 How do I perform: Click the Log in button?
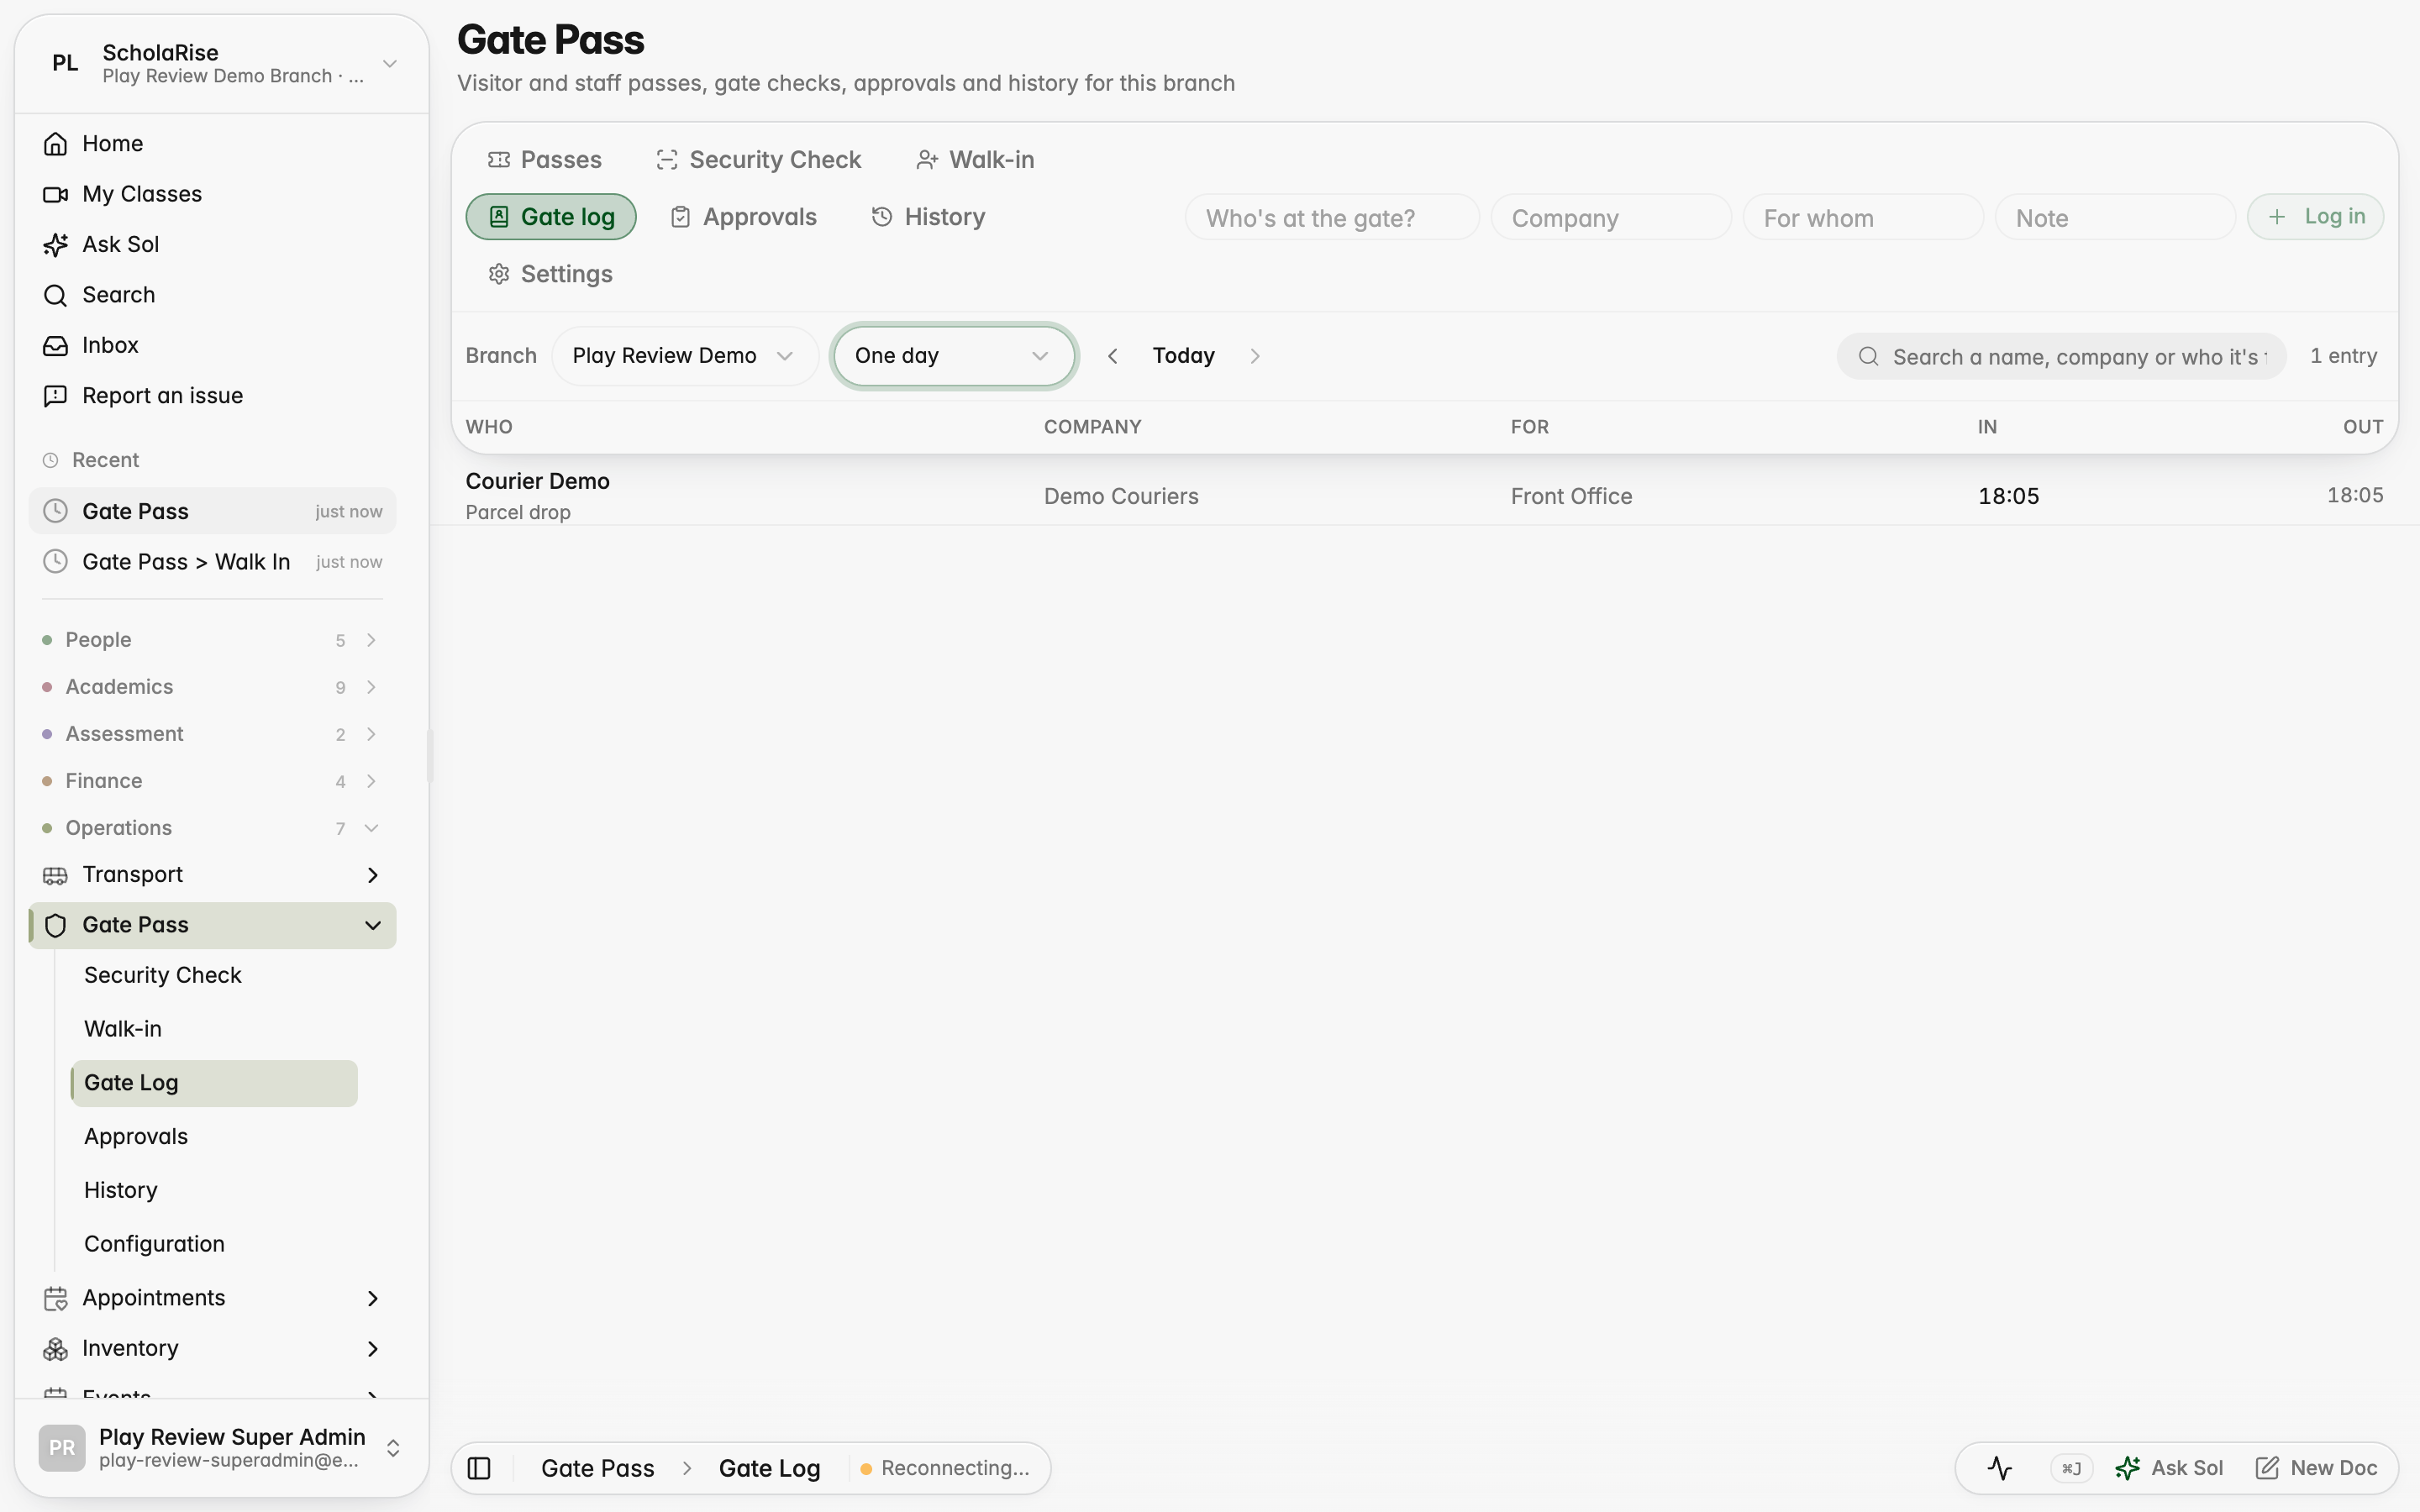(x=2315, y=217)
